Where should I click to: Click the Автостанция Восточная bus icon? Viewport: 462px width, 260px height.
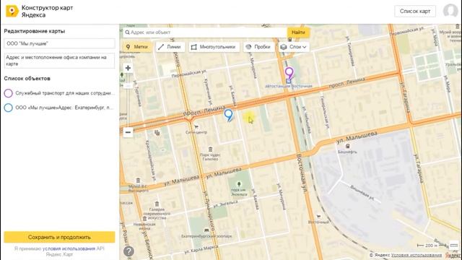289,81
